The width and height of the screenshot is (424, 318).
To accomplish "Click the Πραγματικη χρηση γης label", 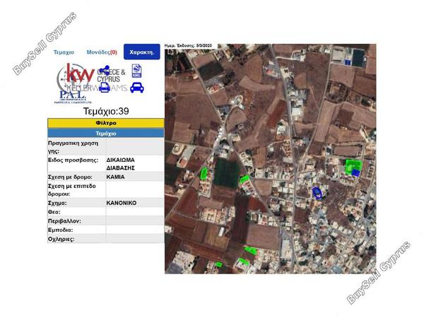I will point(73,147).
